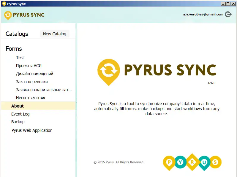Open the Test form
237x177 pixels.
point(20,58)
